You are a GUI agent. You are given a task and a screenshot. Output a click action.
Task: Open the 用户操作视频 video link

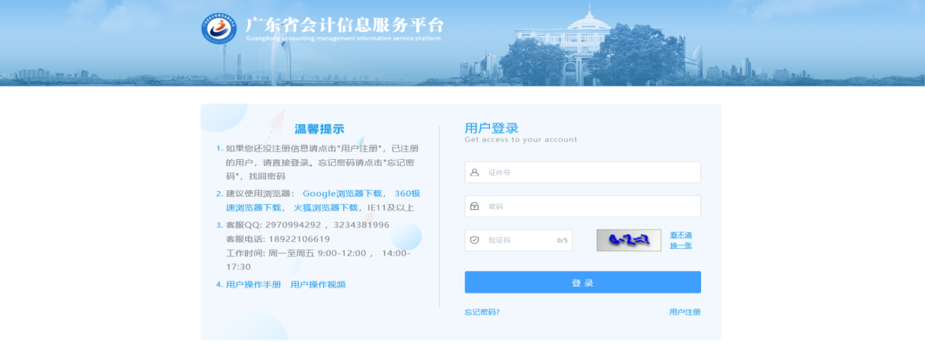pos(318,284)
